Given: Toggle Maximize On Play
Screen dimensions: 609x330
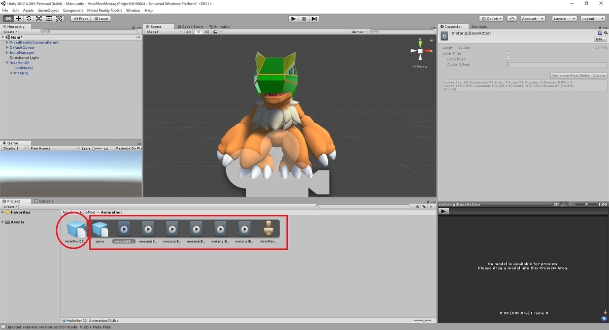Looking at the screenshot, I should coord(128,148).
